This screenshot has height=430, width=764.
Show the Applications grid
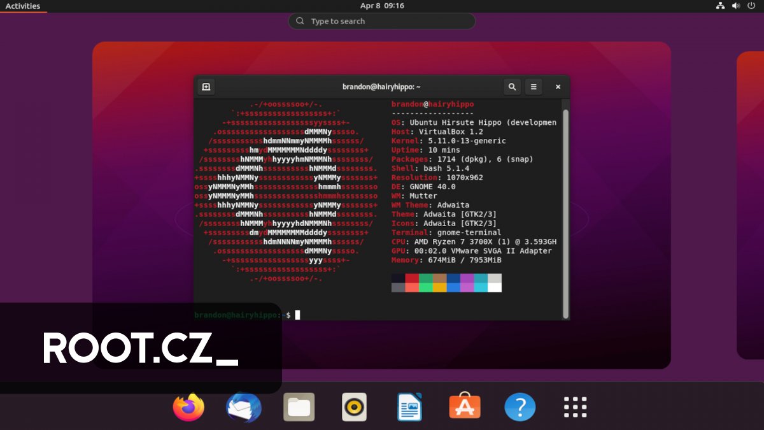[x=575, y=406]
